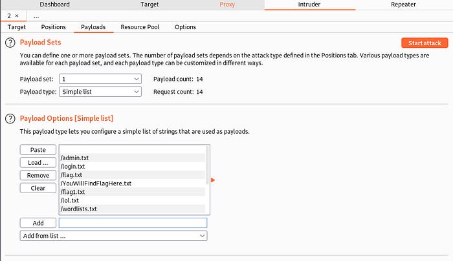The height and width of the screenshot is (261, 453).
Task: Open the Add from list dropdown
Action: (113, 236)
